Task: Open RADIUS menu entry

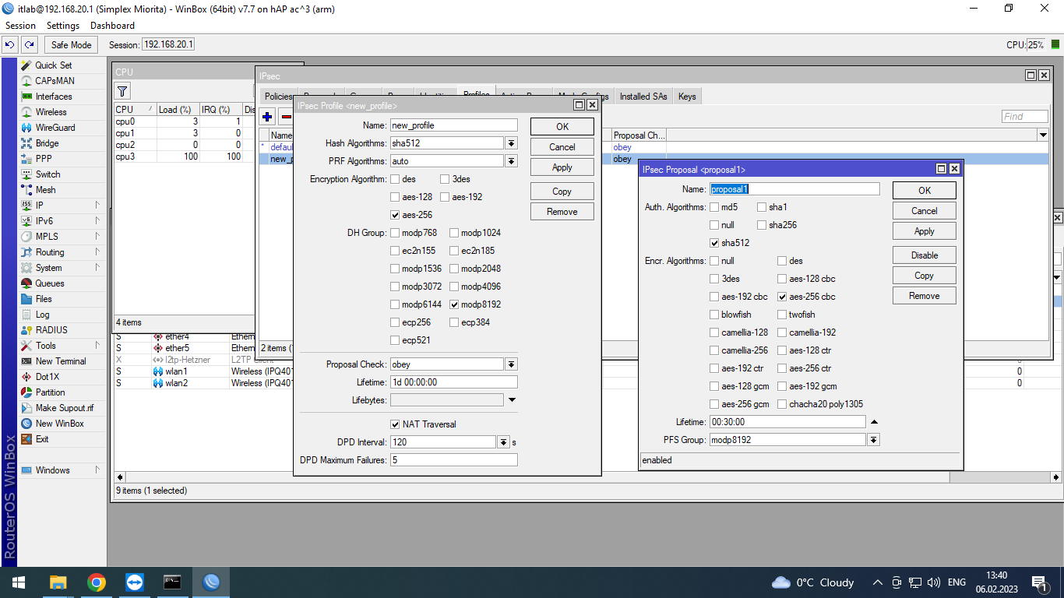Action: click(51, 330)
